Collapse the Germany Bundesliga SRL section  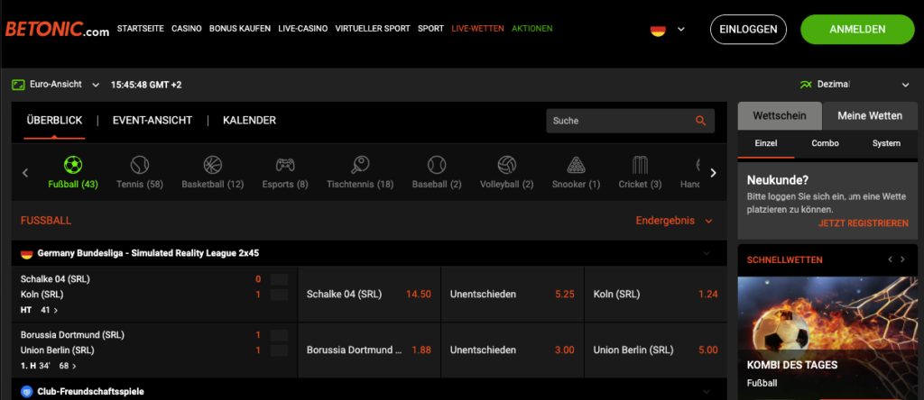point(707,253)
